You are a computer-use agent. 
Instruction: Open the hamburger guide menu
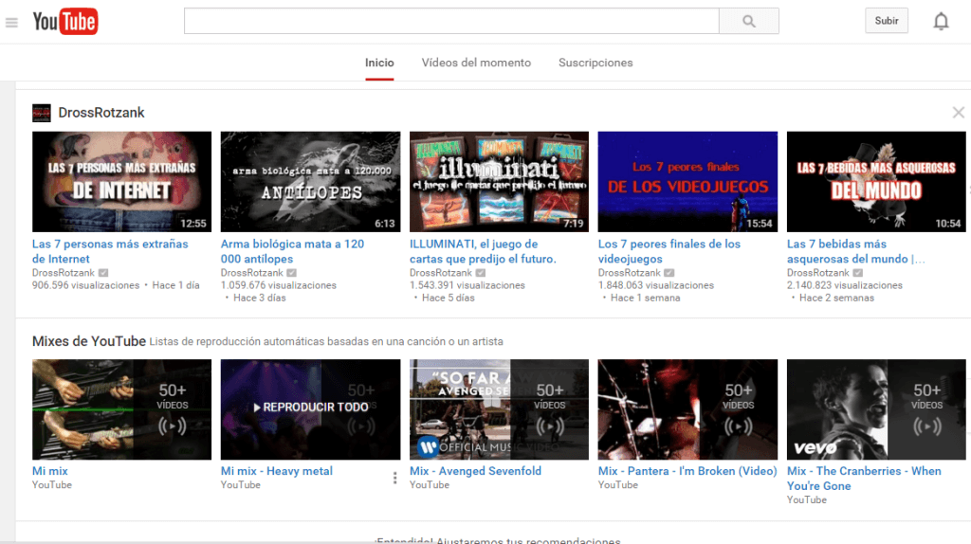point(11,23)
